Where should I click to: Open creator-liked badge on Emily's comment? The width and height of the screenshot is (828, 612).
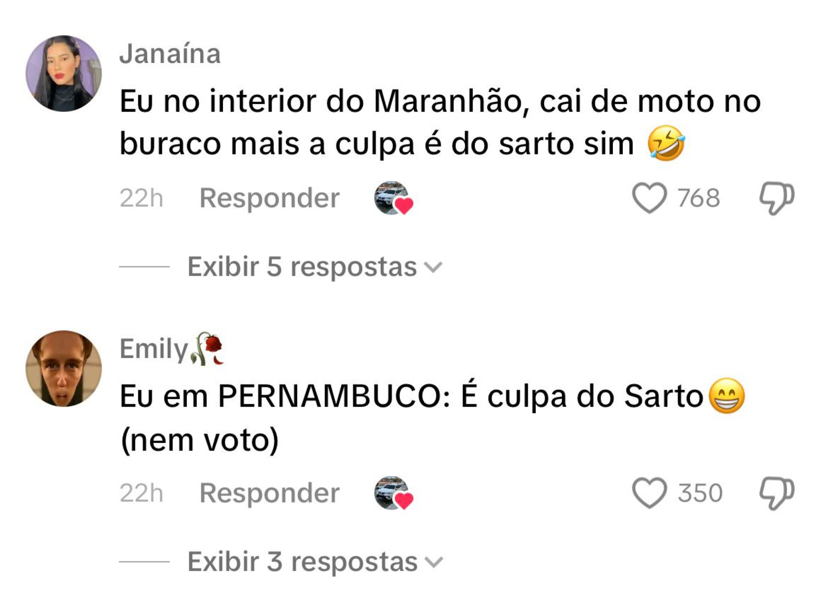click(393, 493)
